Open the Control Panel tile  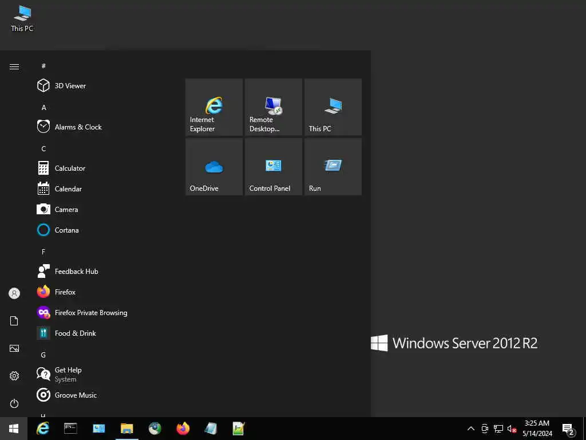(274, 167)
